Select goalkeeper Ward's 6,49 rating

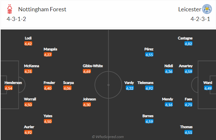coord(208,88)
